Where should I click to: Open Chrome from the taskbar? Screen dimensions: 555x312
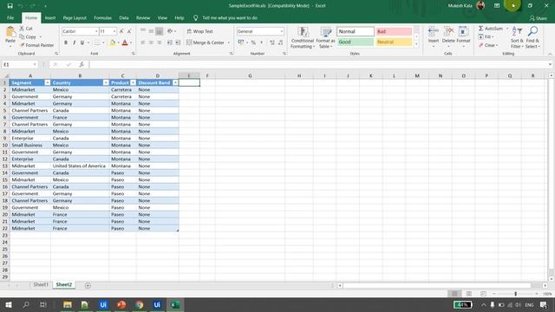(139, 304)
